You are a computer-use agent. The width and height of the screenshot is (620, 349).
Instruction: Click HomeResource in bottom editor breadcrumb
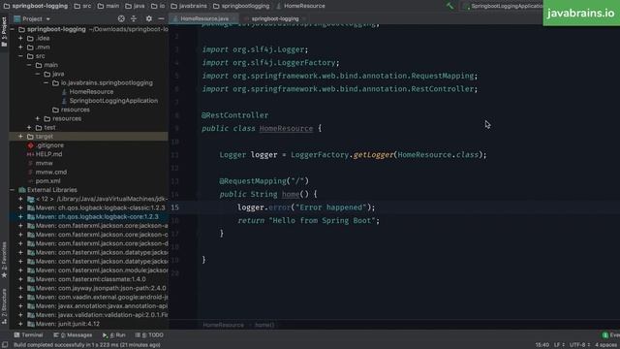click(x=224, y=325)
